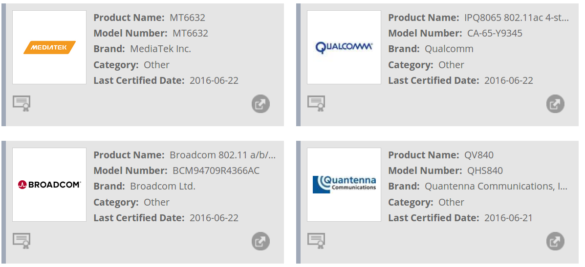
Task: Select the Quantenna Communications logo thumbnail
Action: click(344, 185)
